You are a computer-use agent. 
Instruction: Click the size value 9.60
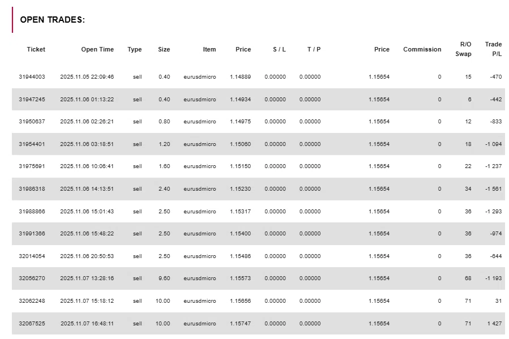[164, 278]
